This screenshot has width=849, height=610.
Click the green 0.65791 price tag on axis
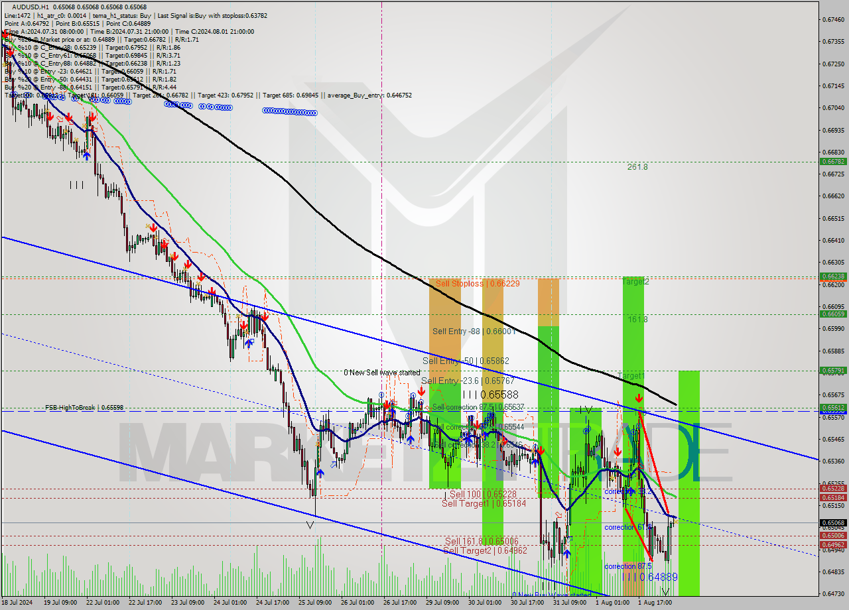(x=833, y=370)
